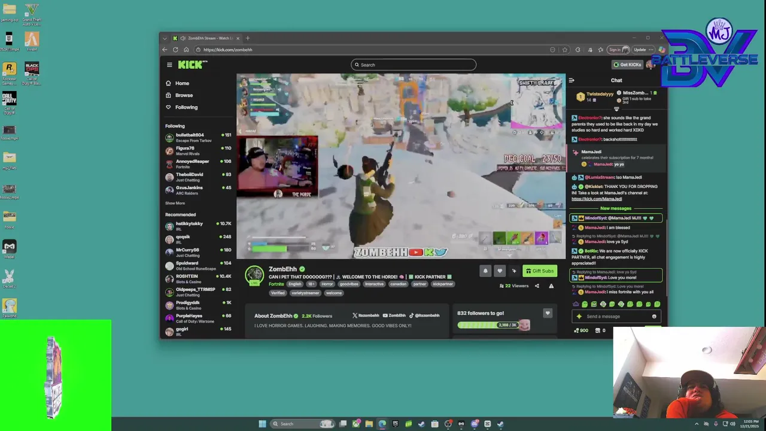Reload the browser page
This screenshot has height=431, width=766.
pyautogui.click(x=175, y=50)
